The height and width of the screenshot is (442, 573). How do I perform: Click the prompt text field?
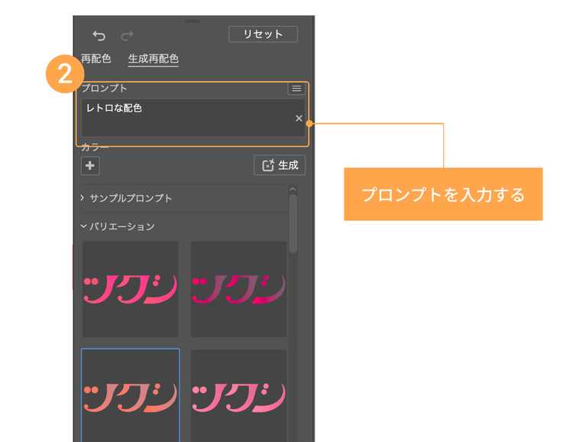(193, 118)
